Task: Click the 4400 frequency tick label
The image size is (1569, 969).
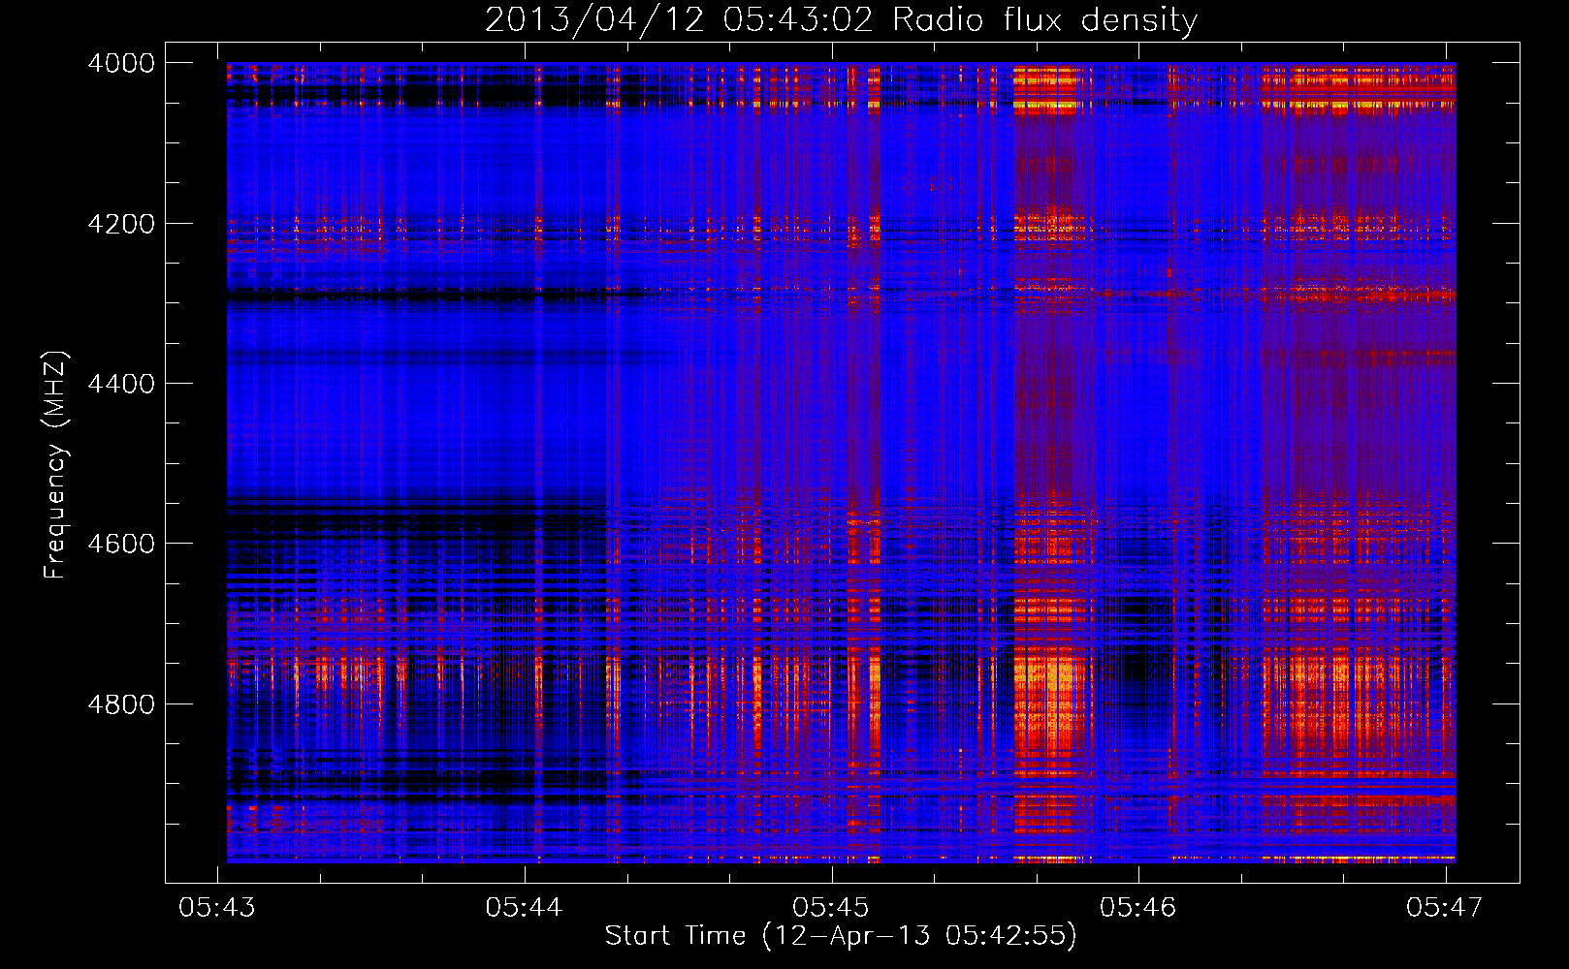Action: pyautogui.click(x=121, y=384)
